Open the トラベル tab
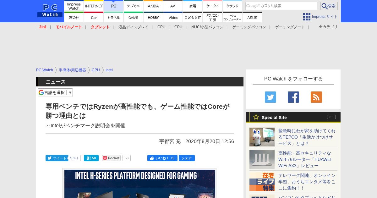The height and width of the screenshot is (198, 377). [x=114, y=17]
